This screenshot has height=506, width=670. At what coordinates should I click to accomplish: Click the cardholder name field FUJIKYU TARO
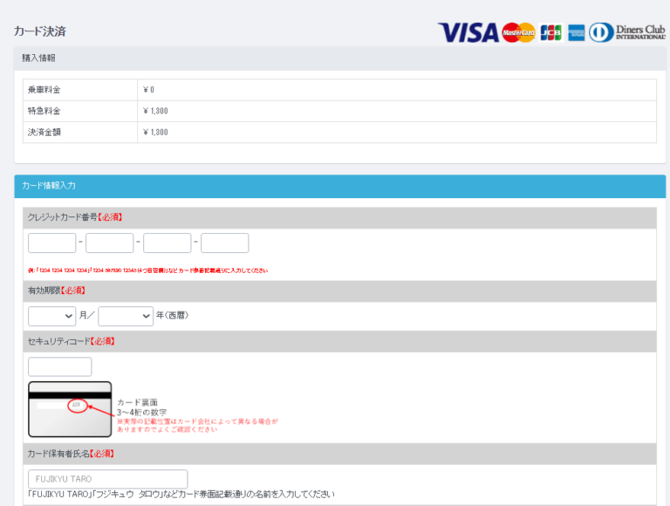tap(108, 479)
